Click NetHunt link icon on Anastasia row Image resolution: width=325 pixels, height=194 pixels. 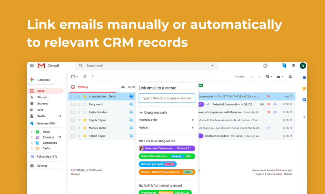pyautogui.click(x=131, y=96)
